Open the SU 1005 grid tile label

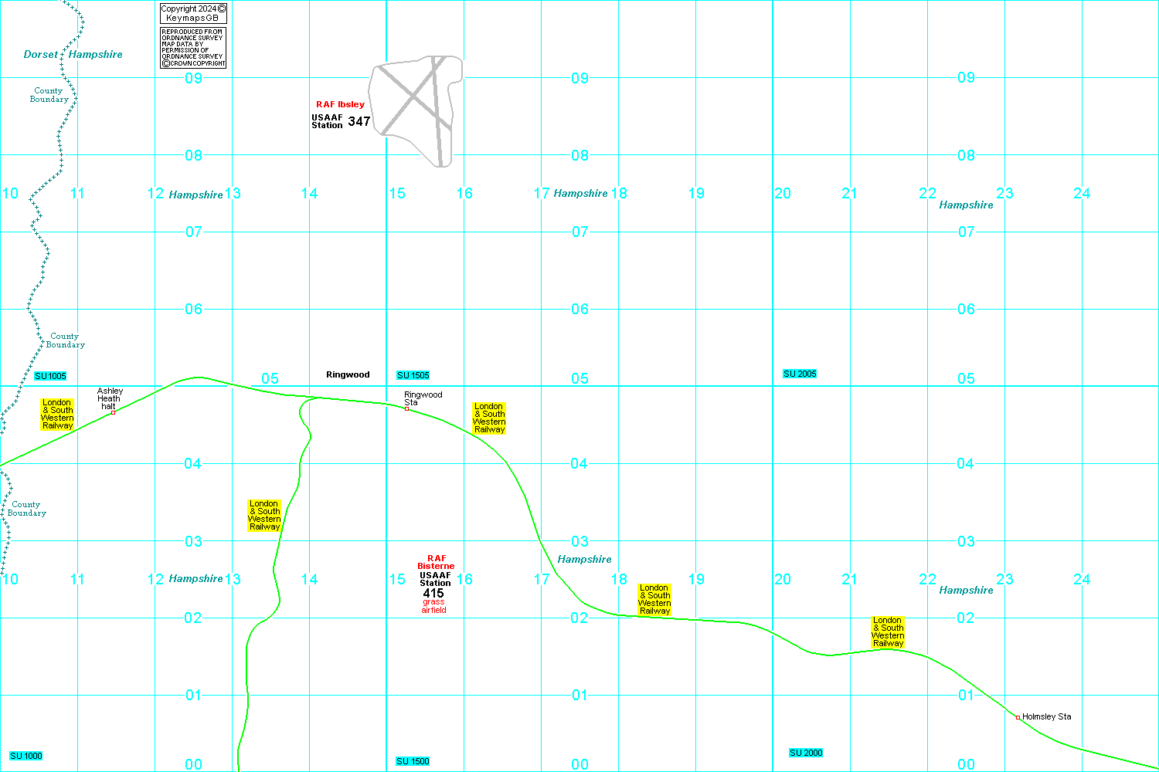50,376
